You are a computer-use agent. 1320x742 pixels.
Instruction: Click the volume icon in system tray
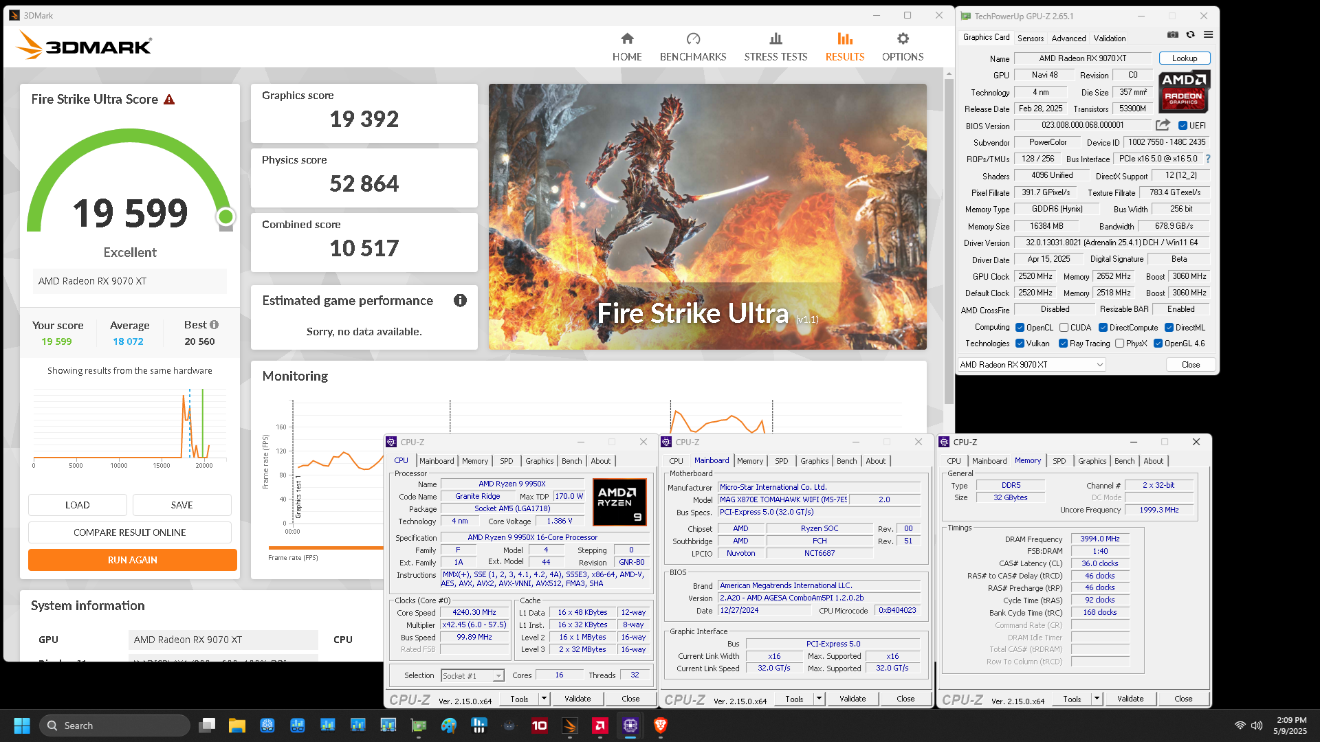pyautogui.click(x=1257, y=726)
